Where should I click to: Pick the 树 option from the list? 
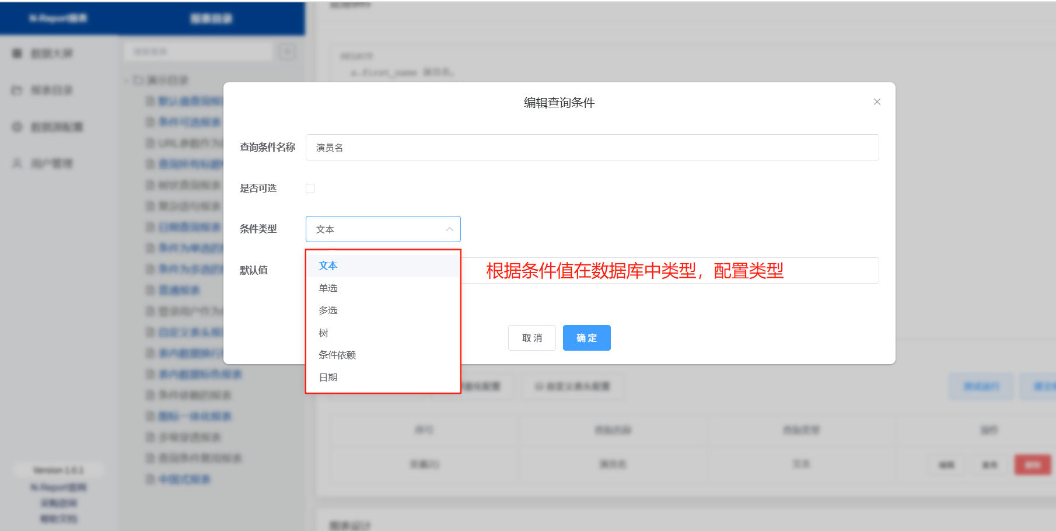tap(324, 333)
